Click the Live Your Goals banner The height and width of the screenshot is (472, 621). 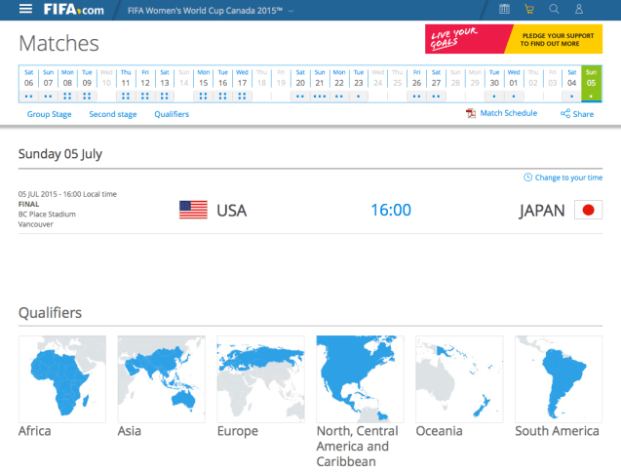(x=514, y=39)
